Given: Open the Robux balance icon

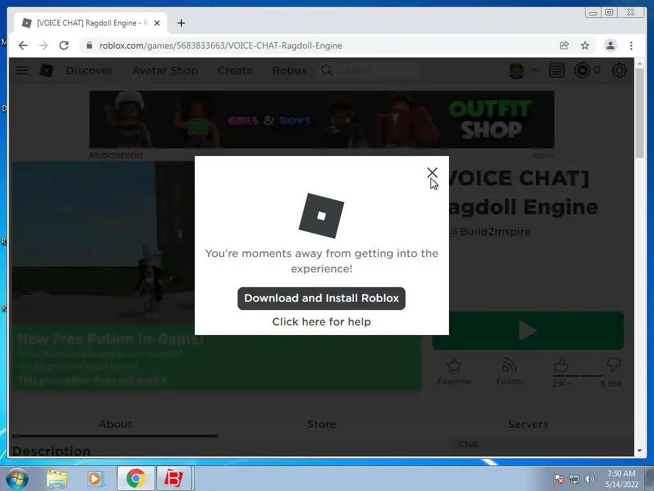Looking at the screenshot, I should coord(582,70).
